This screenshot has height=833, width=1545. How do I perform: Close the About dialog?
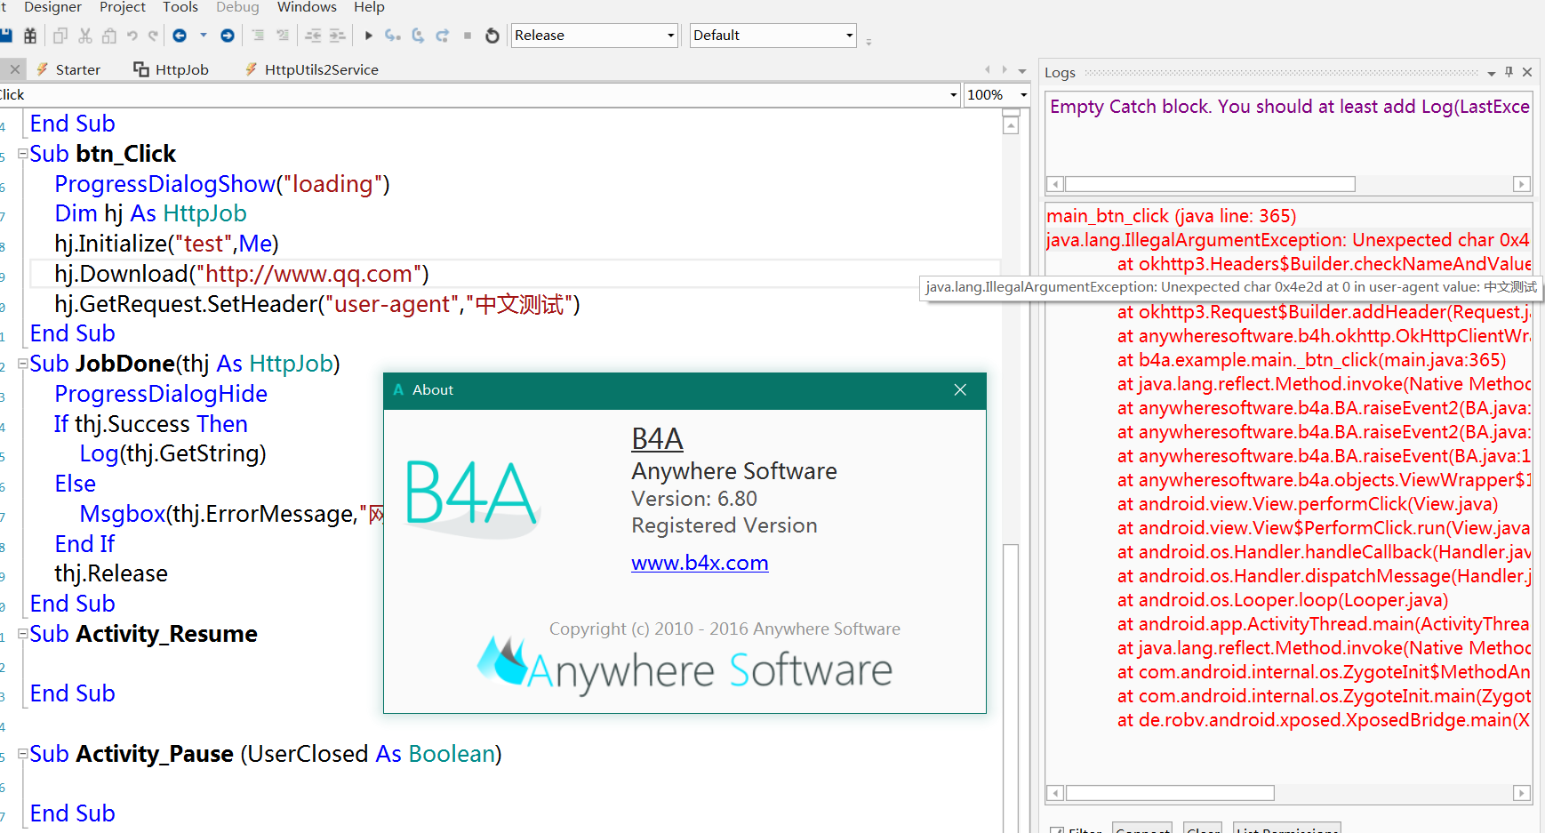point(960,390)
